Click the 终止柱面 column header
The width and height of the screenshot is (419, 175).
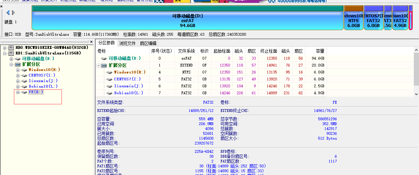coord(269,51)
